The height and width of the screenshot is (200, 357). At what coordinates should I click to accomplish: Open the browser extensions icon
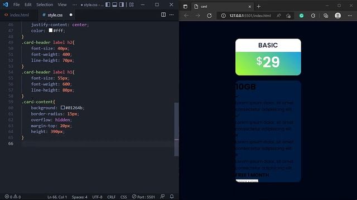pyautogui.click(x=313, y=16)
